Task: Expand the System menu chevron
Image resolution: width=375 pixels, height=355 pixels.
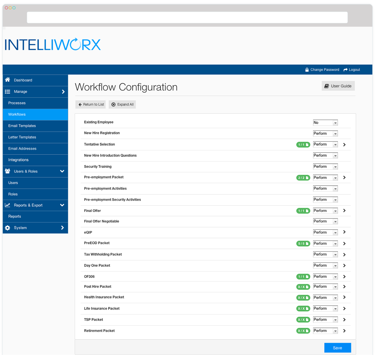Action: 62,228
